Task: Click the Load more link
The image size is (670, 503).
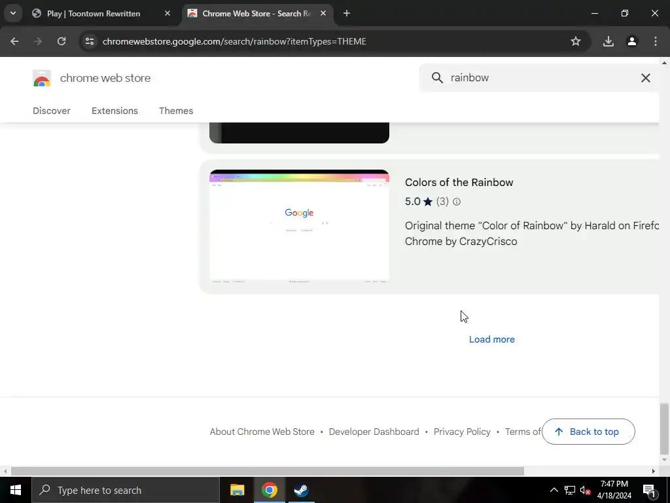Action: point(492,340)
